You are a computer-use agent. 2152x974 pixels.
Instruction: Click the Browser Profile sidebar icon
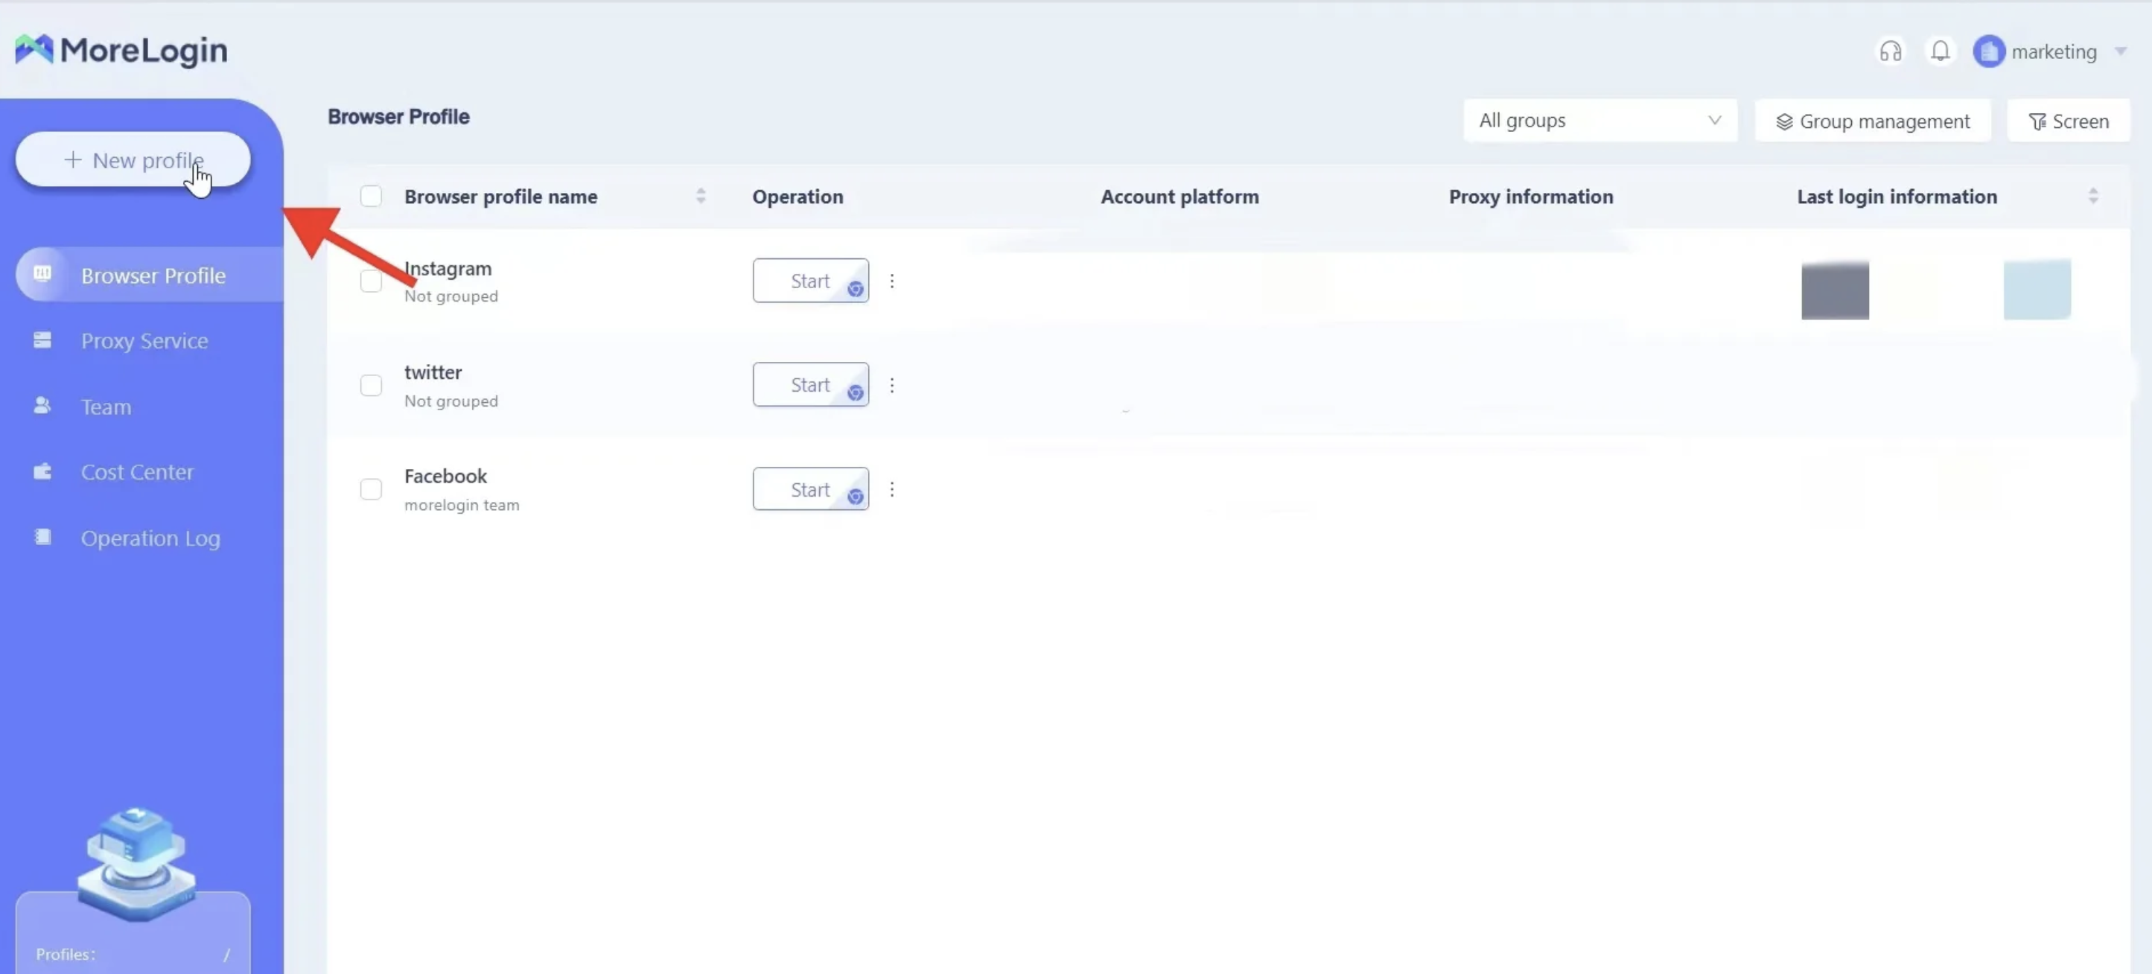pos(42,273)
